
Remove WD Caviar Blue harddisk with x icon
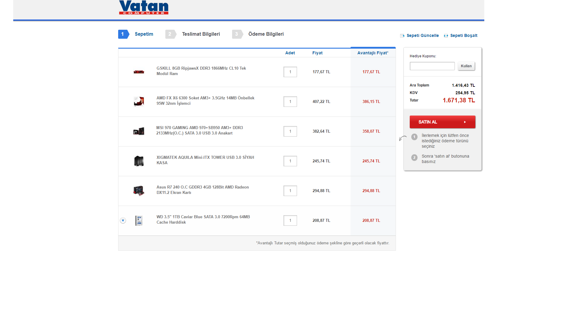click(123, 220)
